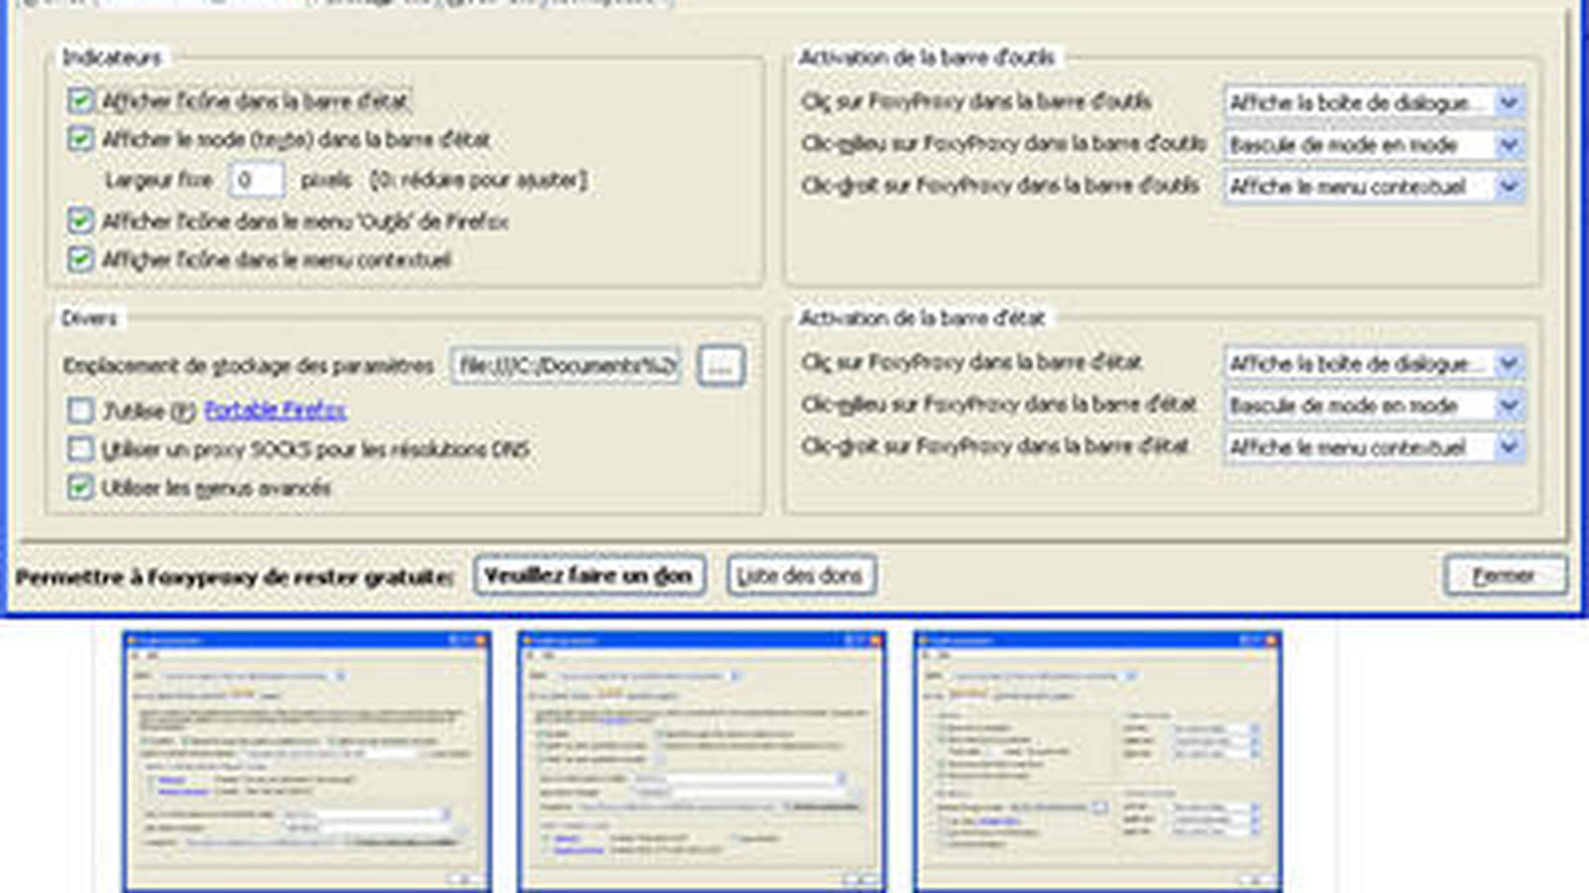Click the '...' browse button for storage location

pos(721,366)
